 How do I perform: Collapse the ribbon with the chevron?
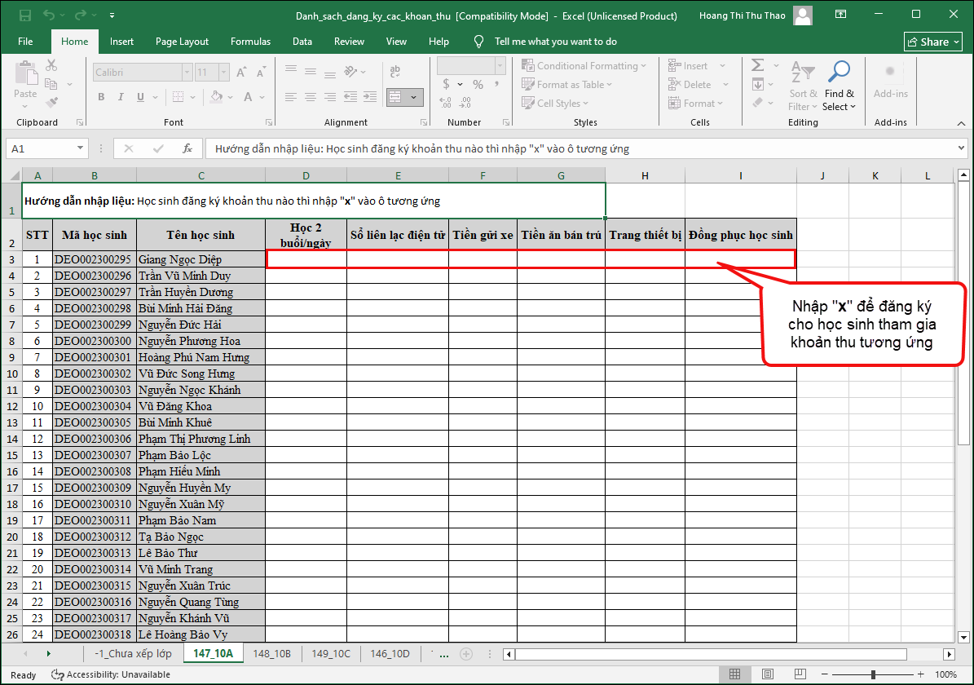click(961, 122)
